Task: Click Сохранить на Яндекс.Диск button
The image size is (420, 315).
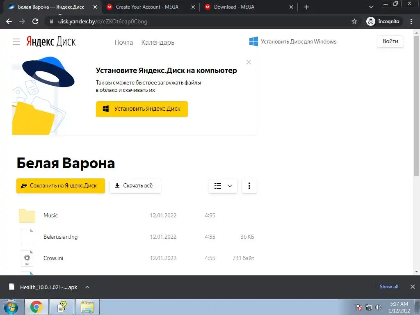Action: (61, 186)
